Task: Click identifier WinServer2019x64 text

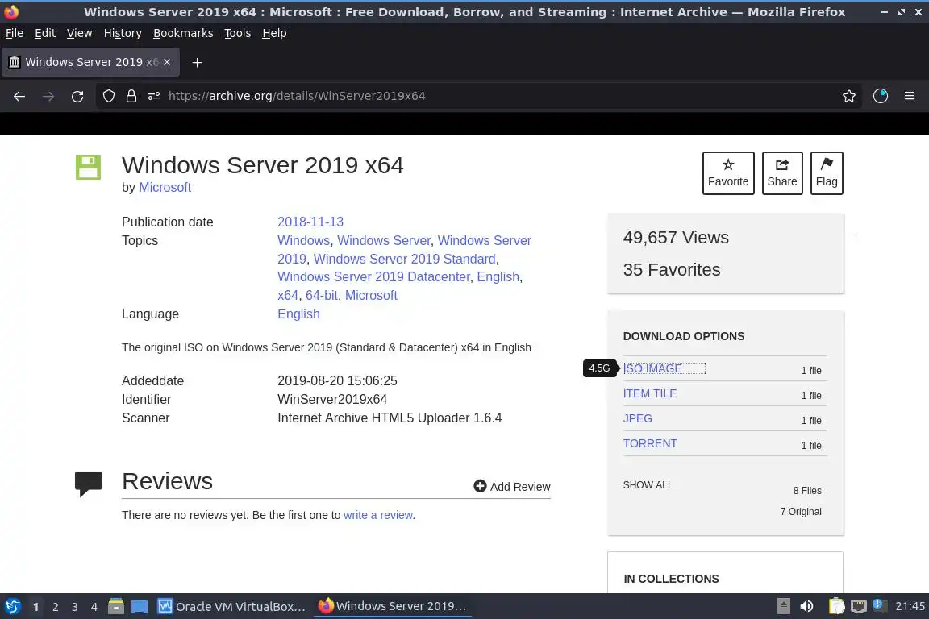Action: pyautogui.click(x=332, y=399)
